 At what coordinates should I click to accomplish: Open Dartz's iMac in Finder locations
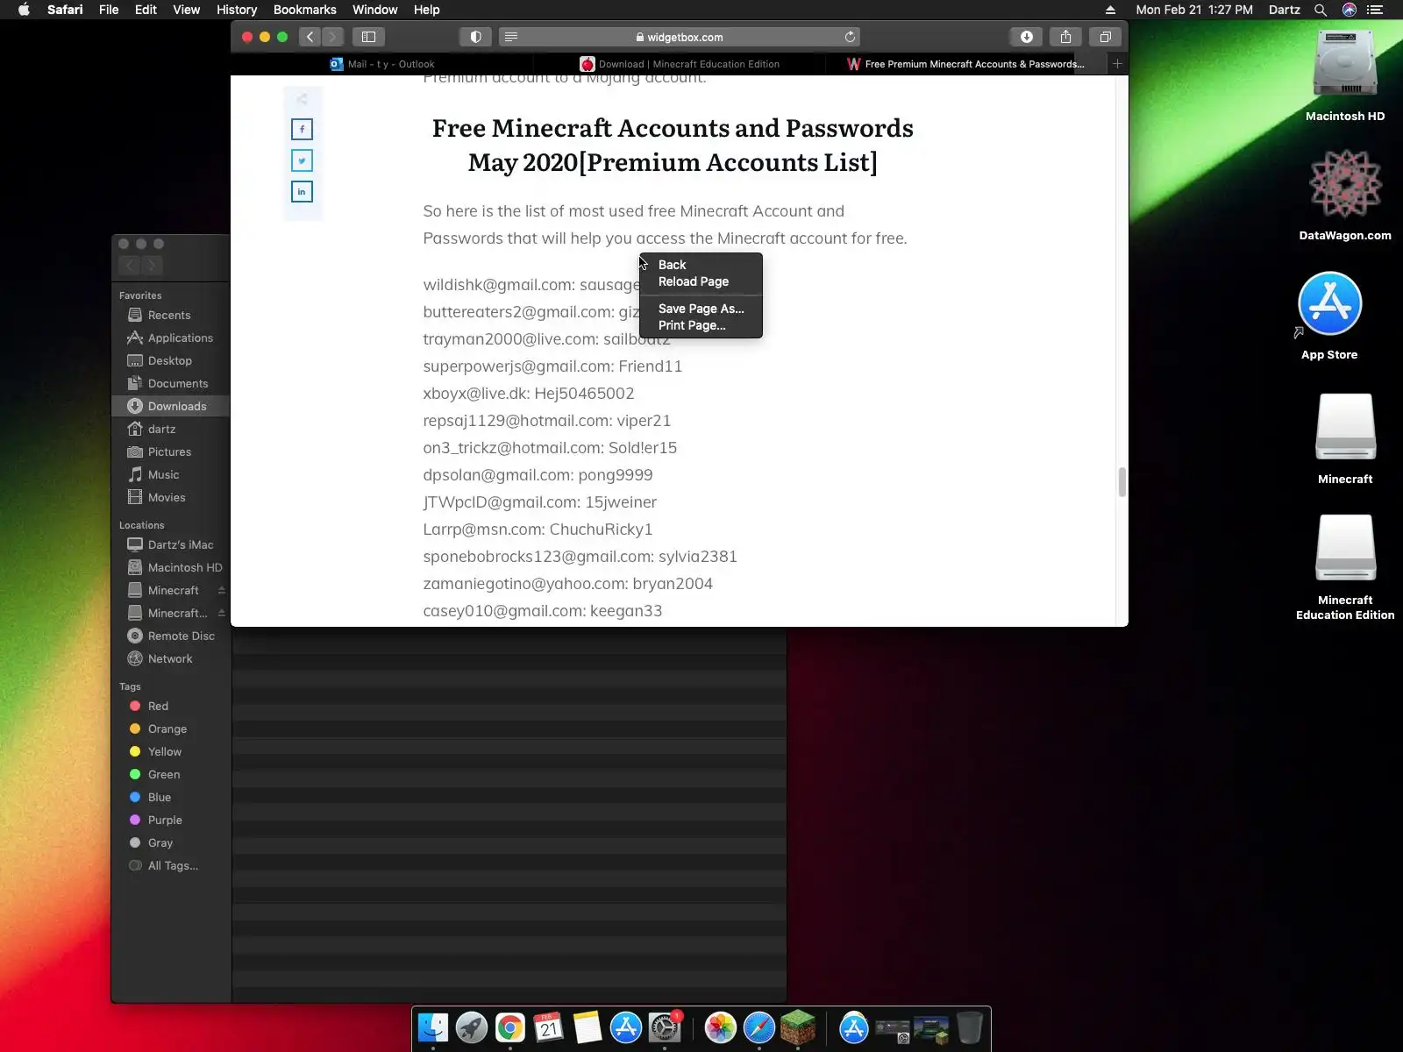pos(170,545)
